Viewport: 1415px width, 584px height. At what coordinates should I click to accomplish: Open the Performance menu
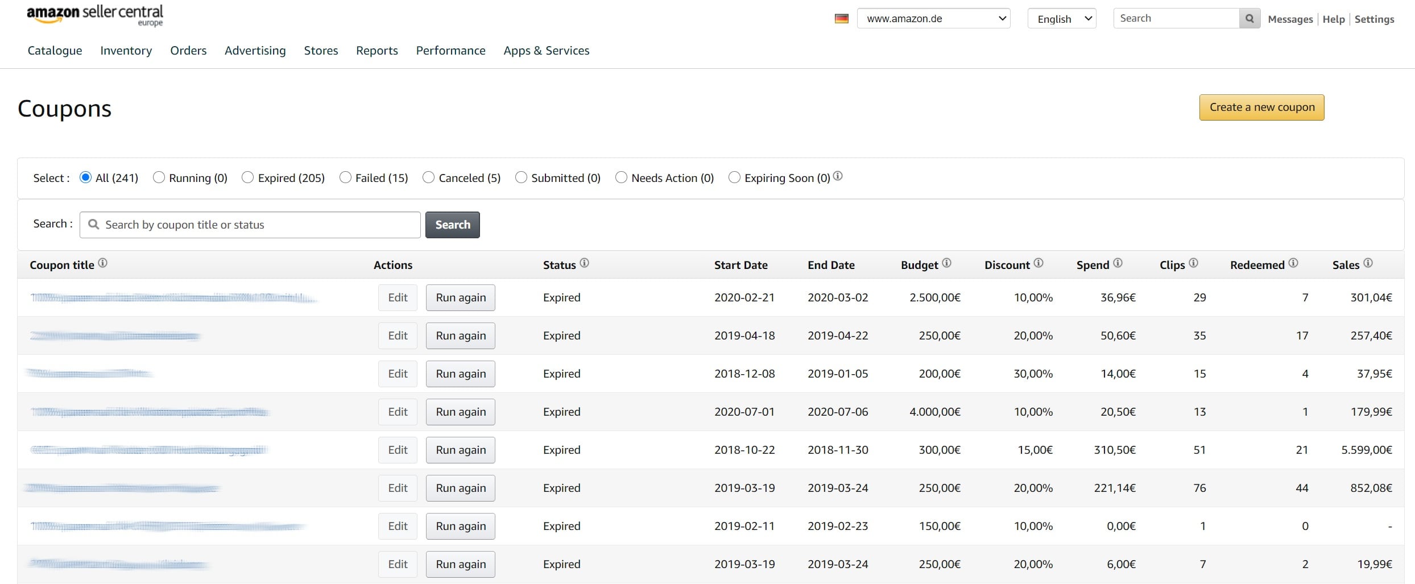(x=451, y=51)
